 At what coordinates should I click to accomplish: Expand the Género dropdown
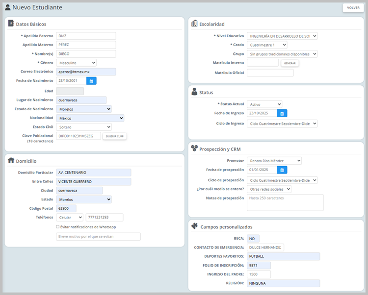76,63
